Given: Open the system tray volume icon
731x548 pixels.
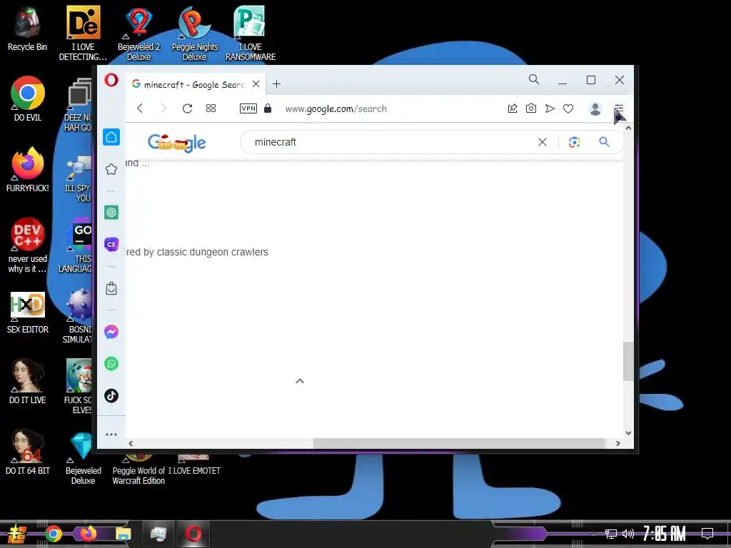Looking at the screenshot, I should [x=628, y=534].
